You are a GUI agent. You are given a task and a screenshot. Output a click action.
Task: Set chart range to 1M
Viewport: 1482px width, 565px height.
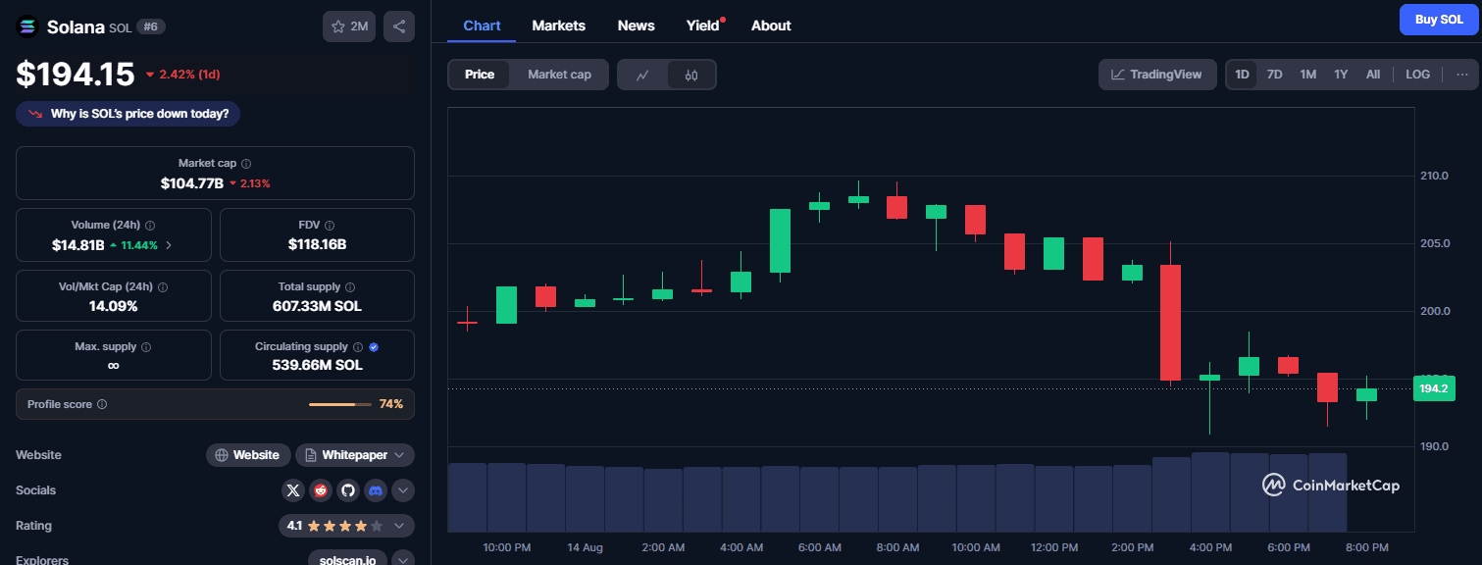(1307, 75)
